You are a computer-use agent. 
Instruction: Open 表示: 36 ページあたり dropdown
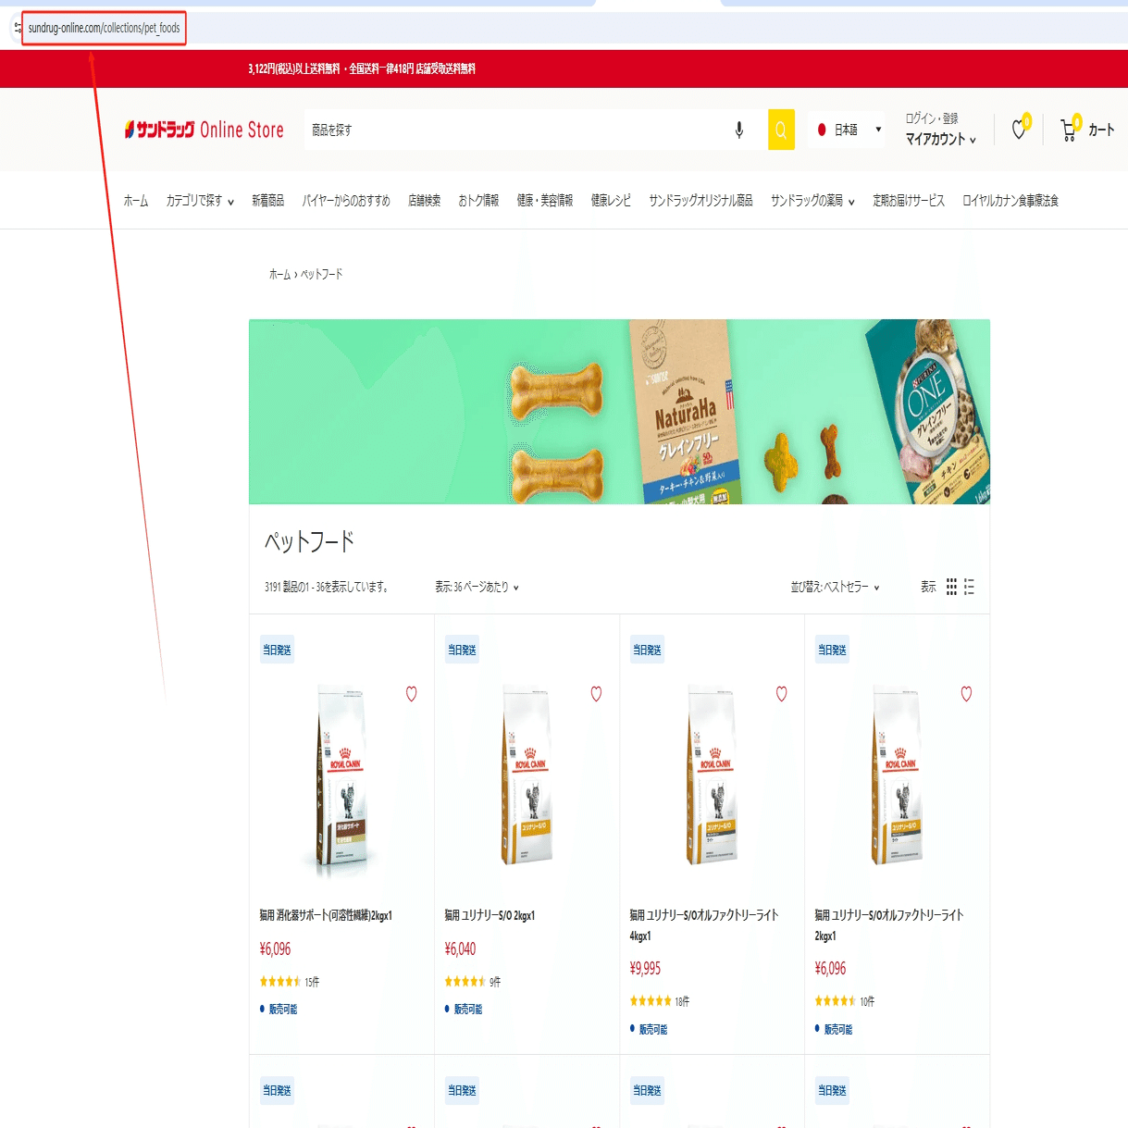477,587
